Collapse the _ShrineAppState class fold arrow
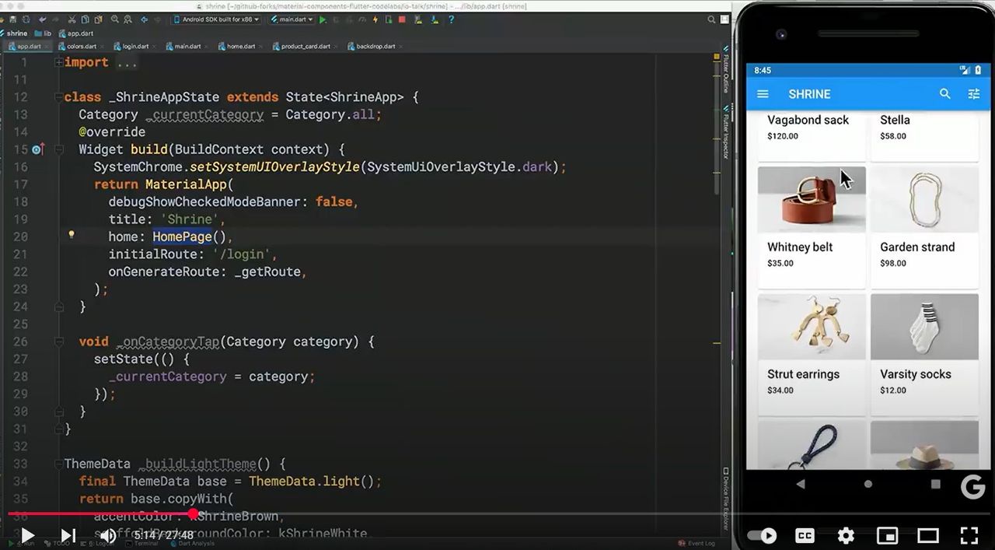 click(58, 96)
